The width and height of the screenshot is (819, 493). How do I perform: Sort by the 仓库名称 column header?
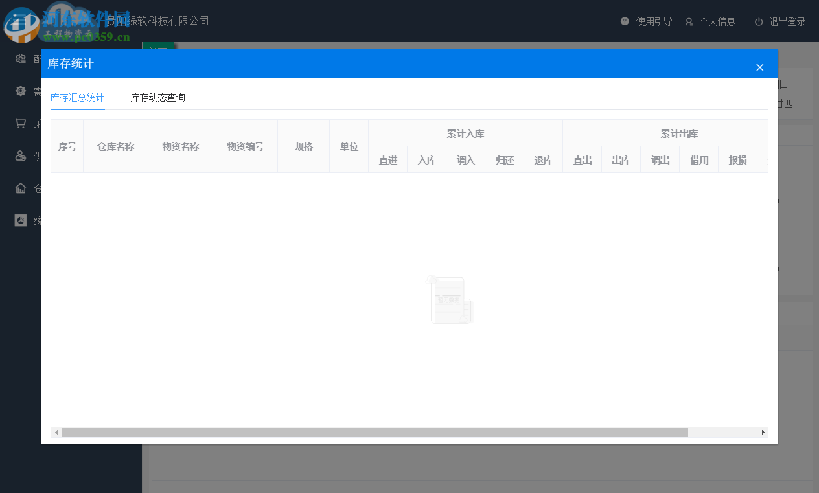click(x=115, y=146)
